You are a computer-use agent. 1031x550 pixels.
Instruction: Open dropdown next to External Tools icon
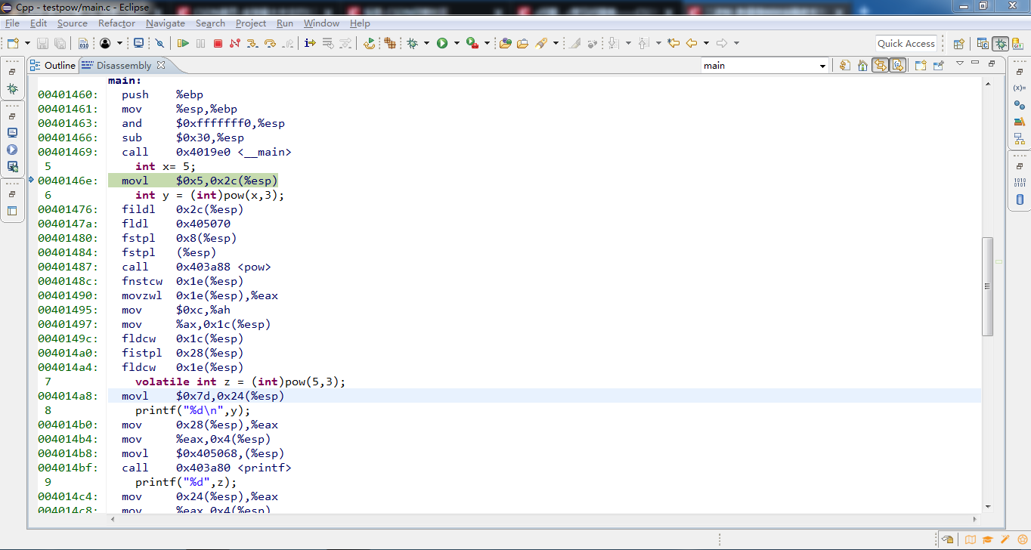point(487,44)
